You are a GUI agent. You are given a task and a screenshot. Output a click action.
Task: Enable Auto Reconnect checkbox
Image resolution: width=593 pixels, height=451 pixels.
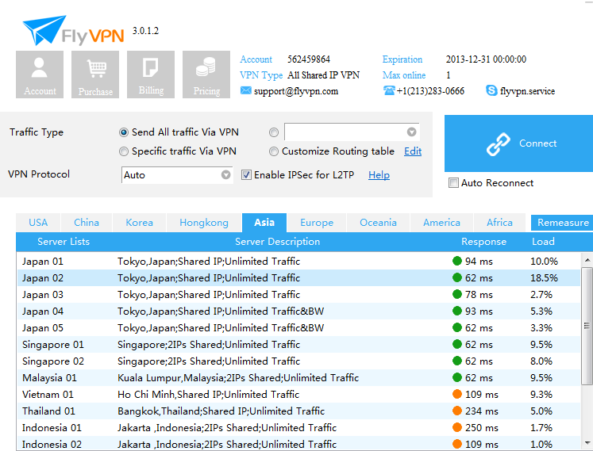coord(453,183)
